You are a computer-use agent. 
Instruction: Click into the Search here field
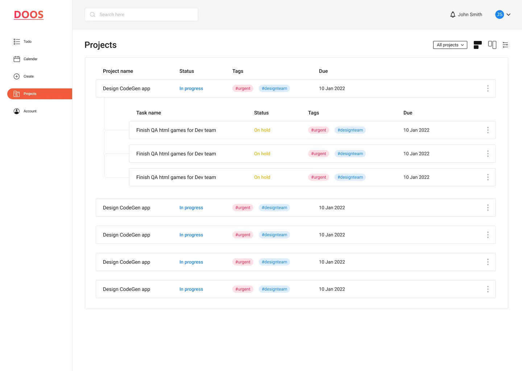pos(141,14)
